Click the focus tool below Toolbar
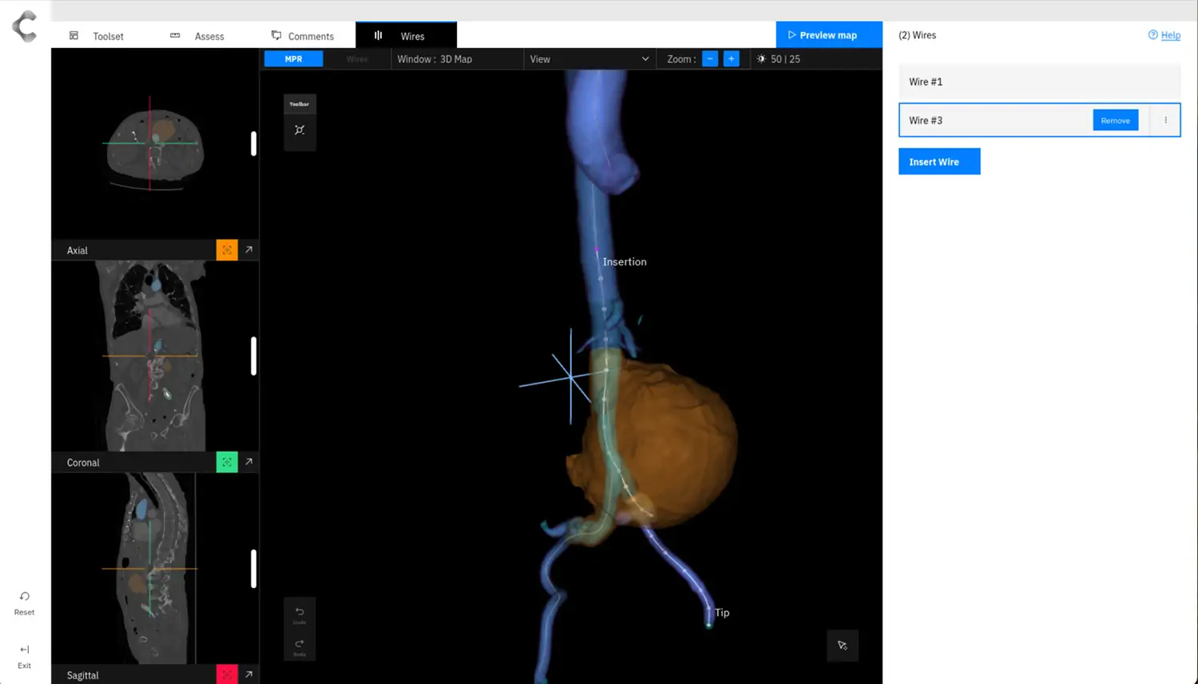 [x=299, y=130]
